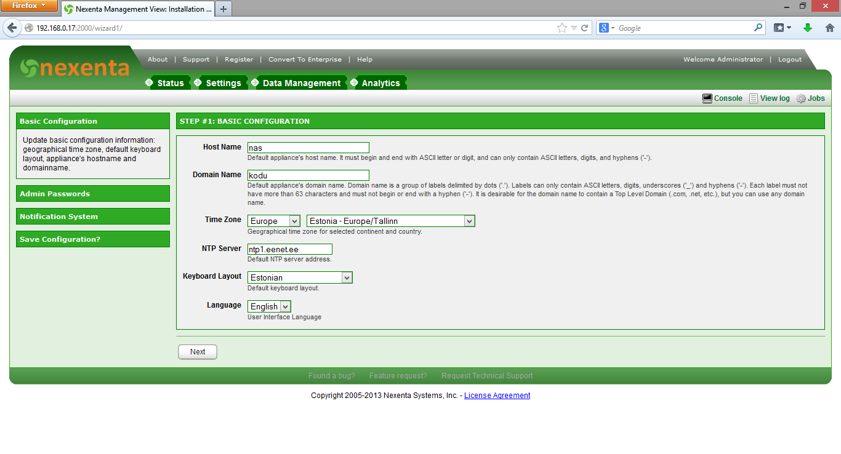Click the bookmark star in address bar
The height and width of the screenshot is (454, 841).
point(561,28)
